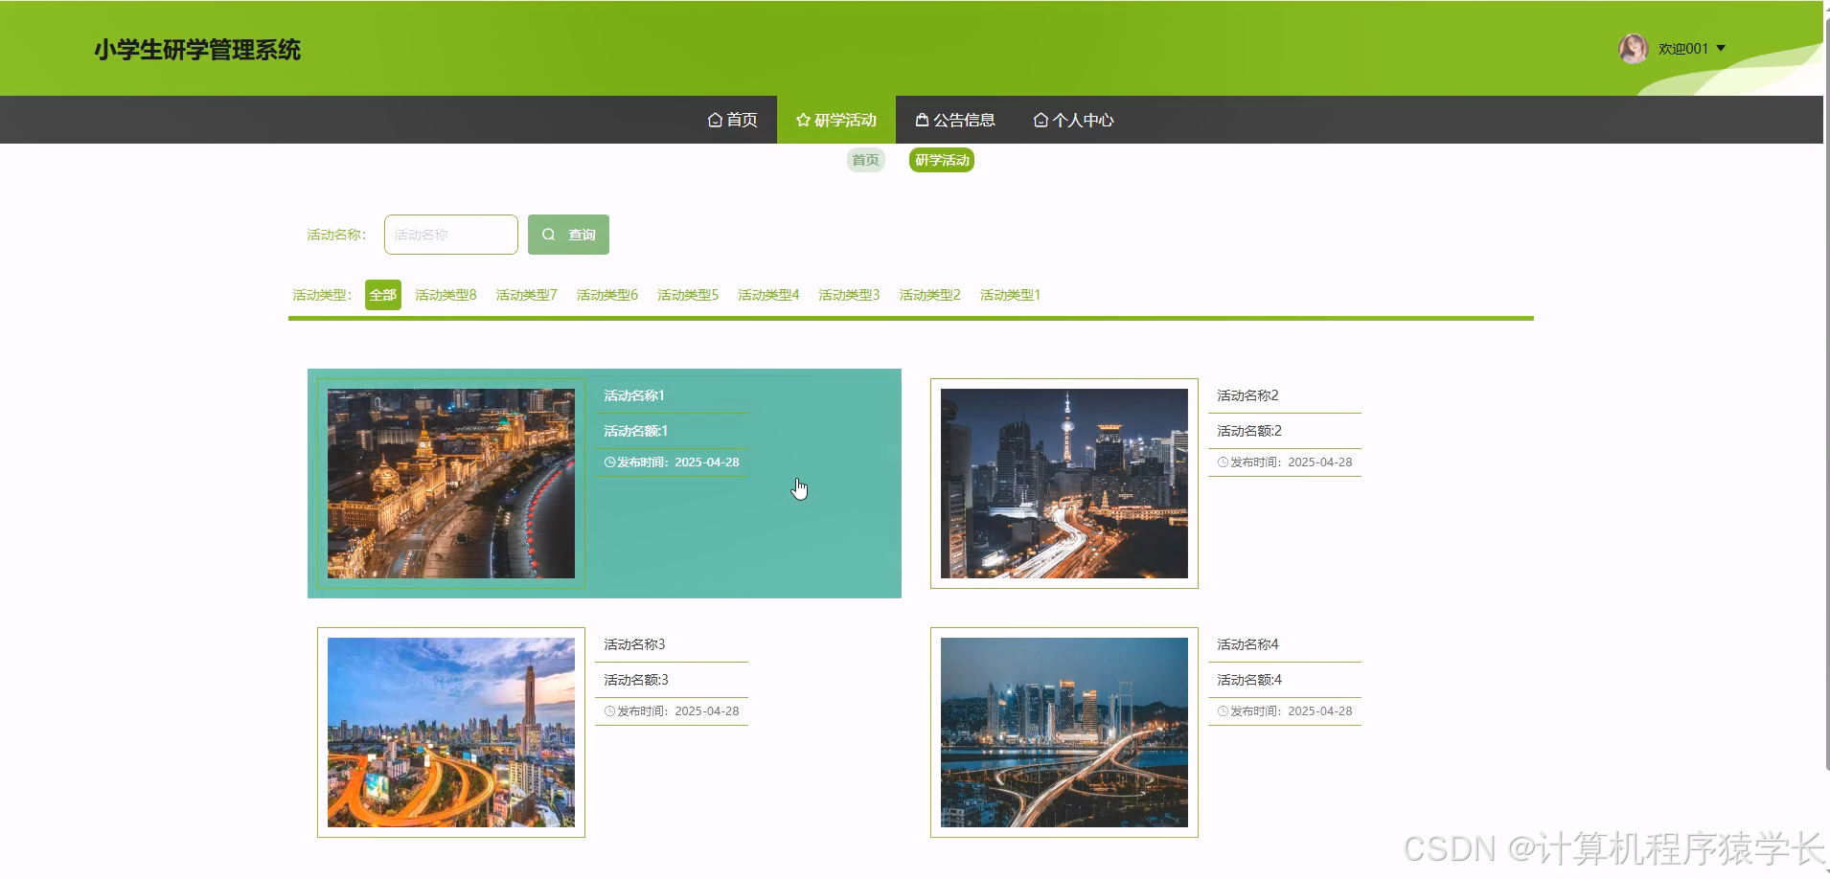Expand the 欢迎001 dropdown arrow
Viewport: 1830px width, 879px height.
pyautogui.click(x=1721, y=49)
